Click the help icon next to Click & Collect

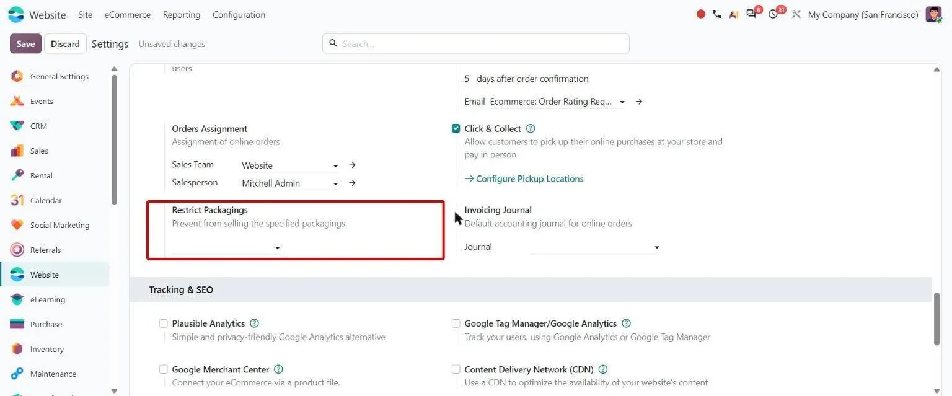coord(531,129)
